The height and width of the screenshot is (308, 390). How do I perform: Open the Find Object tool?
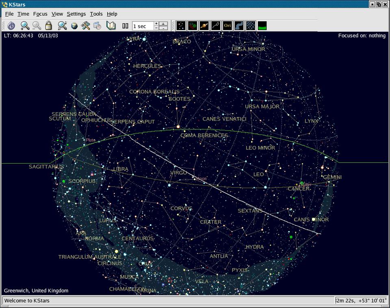(62, 26)
